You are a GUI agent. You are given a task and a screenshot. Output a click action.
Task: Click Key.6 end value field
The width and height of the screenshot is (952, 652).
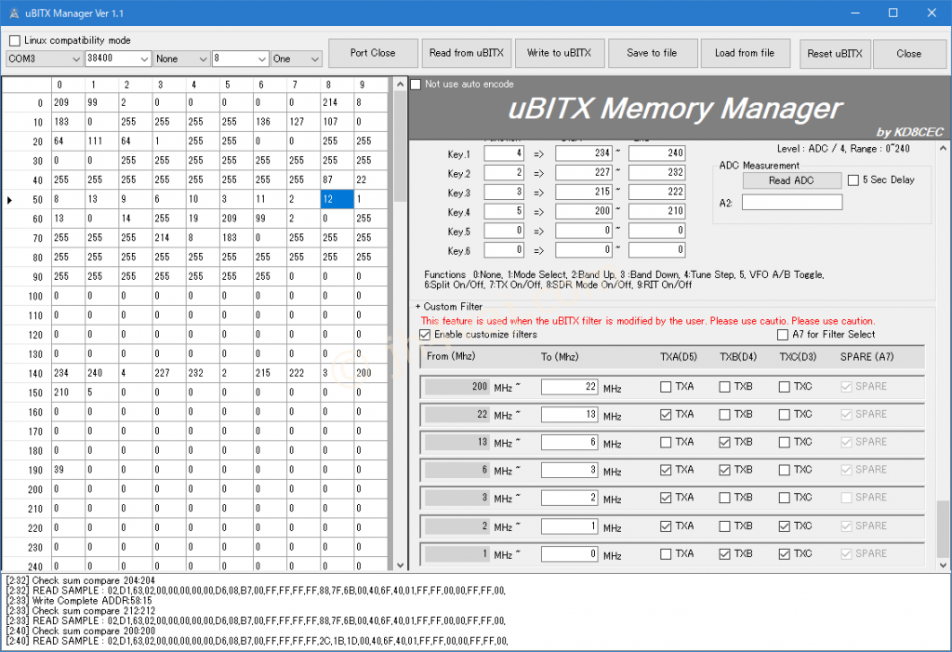(x=657, y=250)
